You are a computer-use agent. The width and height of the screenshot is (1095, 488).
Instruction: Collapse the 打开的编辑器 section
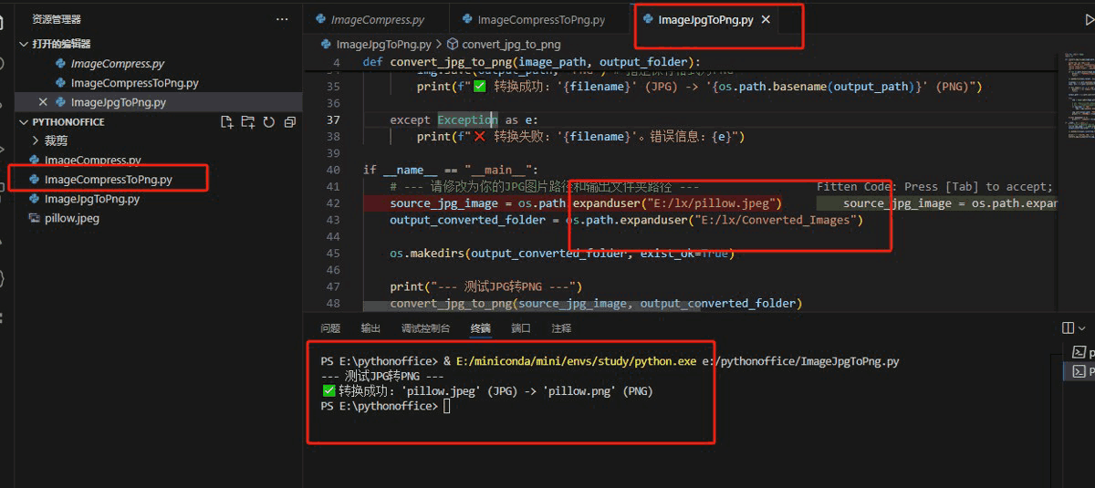click(24, 44)
